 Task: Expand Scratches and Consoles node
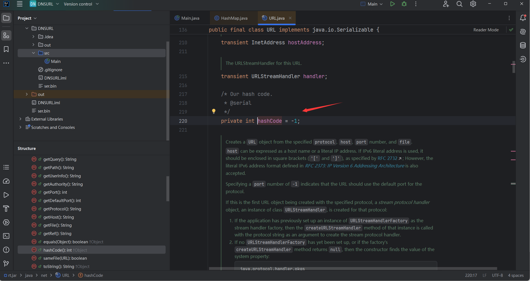click(20, 127)
